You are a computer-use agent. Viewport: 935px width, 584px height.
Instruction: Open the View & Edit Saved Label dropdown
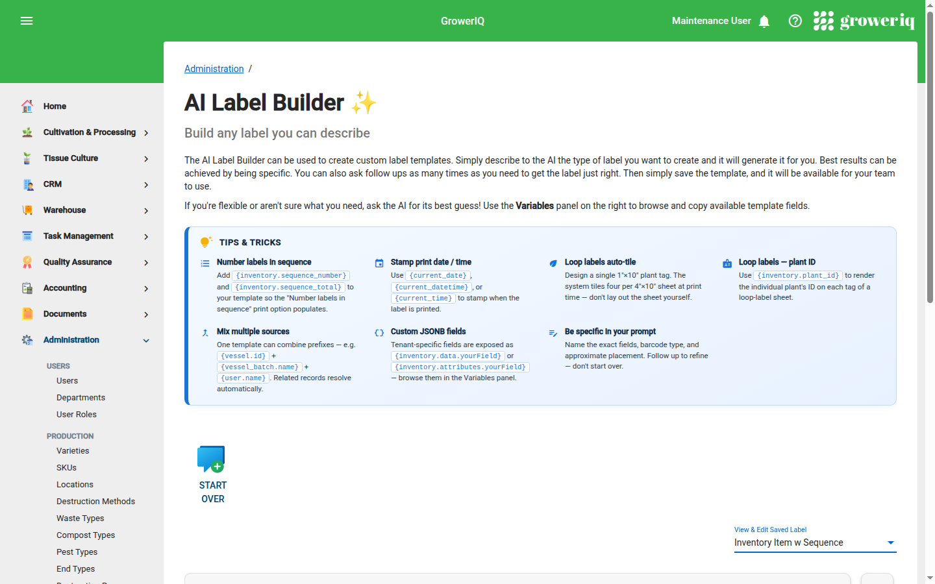click(815, 542)
